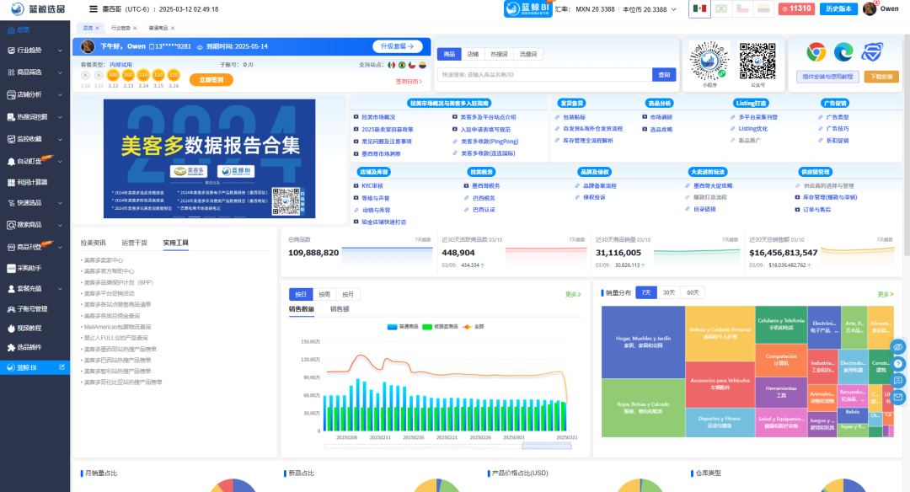The height and width of the screenshot is (492, 910).
Task: Open the floating mail envelope icon
Action: click(898, 397)
